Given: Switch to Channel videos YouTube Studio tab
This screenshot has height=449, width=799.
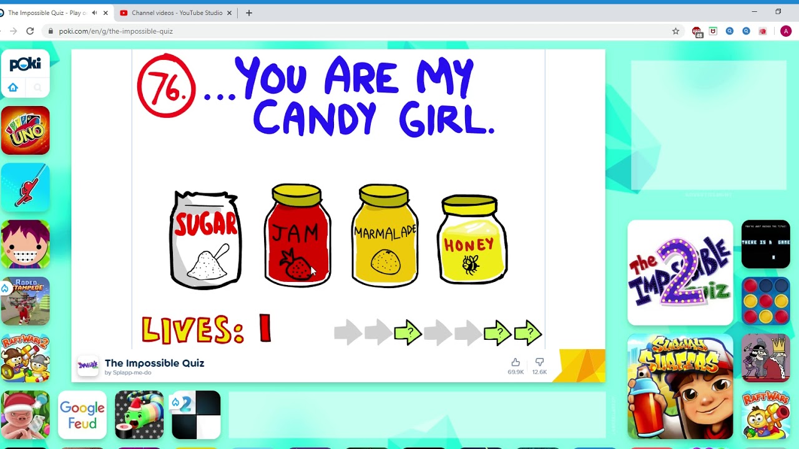Looking at the screenshot, I should tap(177, 12).
